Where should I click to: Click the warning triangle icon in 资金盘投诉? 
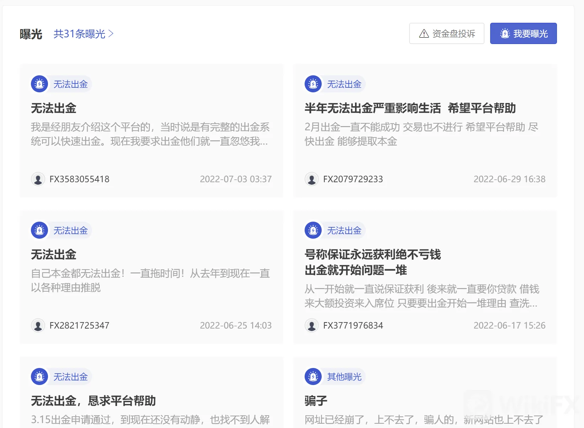[x=424, y=34]
